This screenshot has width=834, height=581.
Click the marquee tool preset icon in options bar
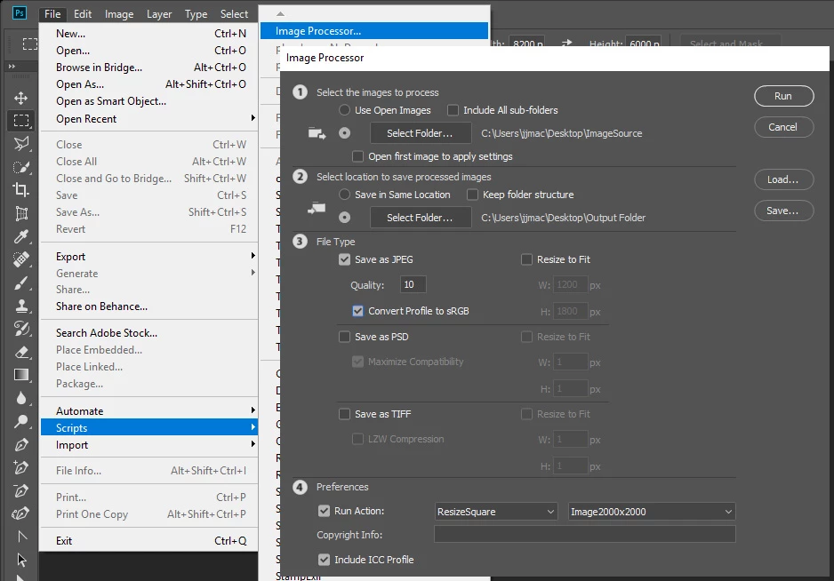click(30, 44)
